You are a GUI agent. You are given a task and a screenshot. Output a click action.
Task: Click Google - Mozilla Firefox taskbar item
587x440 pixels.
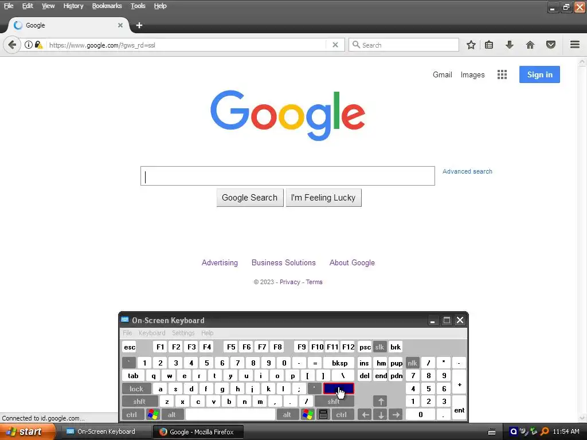pyautogui.click(x=198, y=432)
